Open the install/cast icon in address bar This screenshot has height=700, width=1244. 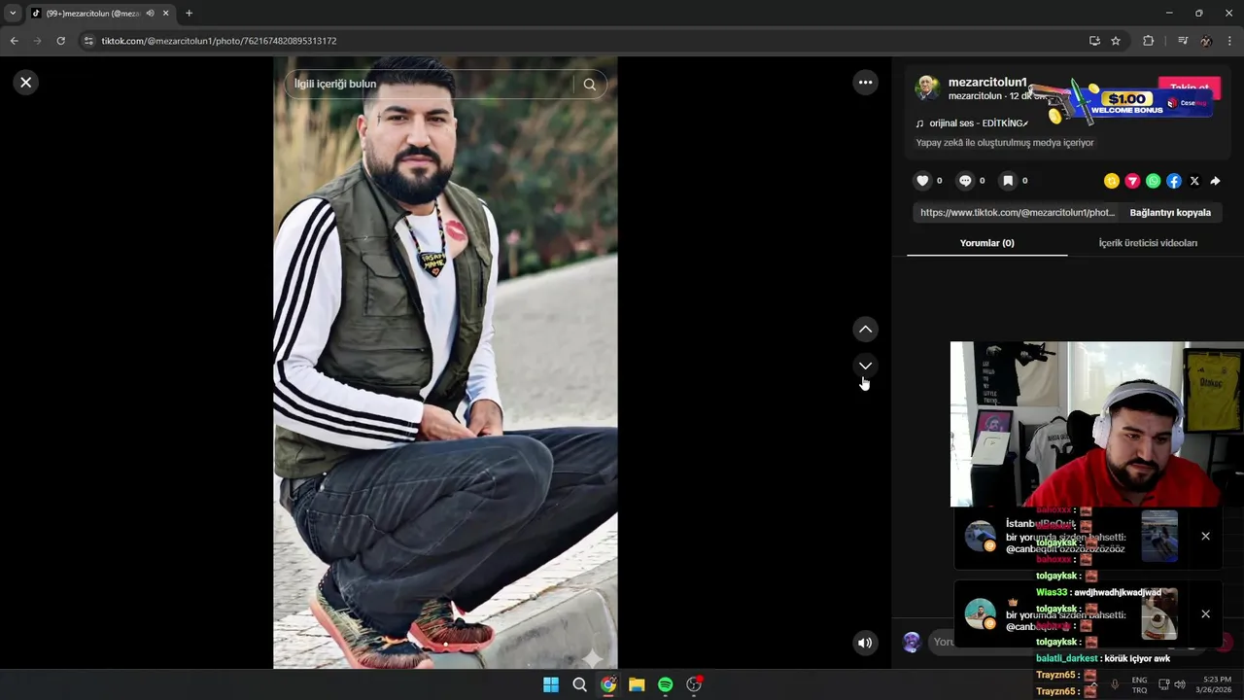tap(1094, 41)
